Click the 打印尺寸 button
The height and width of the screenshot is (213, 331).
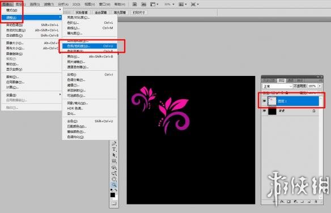click(139, 12)
